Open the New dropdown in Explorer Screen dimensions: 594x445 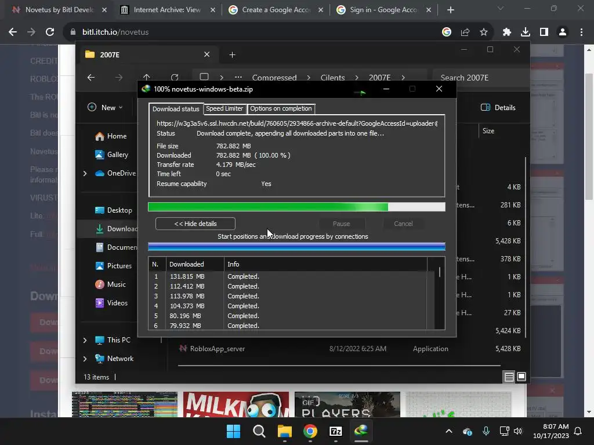(x=106, y=107)
